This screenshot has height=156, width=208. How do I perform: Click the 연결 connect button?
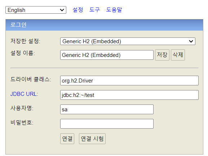tap(67, 139)
